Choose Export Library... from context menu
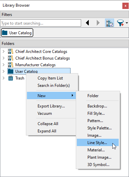This screenshot has height=177, width=129. pyautogui.click(x=52, y=106)
